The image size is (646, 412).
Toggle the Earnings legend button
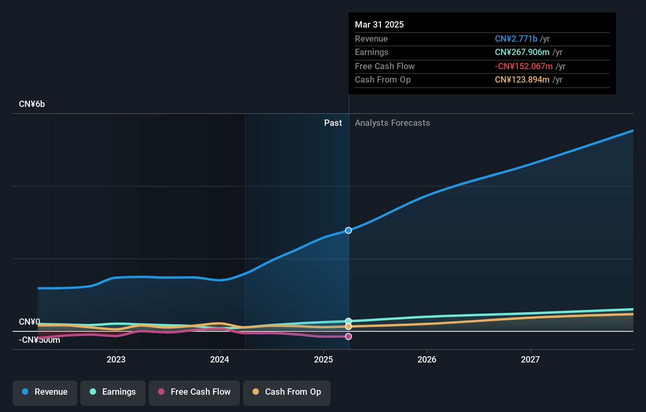tap(113, 393)
